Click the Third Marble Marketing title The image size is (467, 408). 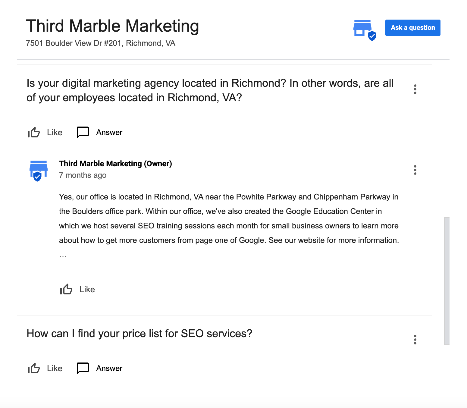[x=112, y=26]
